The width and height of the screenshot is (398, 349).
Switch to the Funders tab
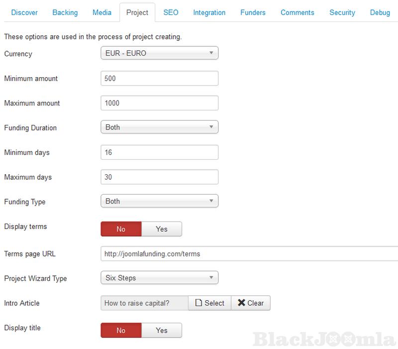(253, 12)
